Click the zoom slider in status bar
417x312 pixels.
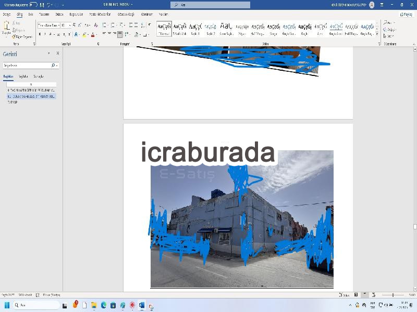tap(393, 295)
